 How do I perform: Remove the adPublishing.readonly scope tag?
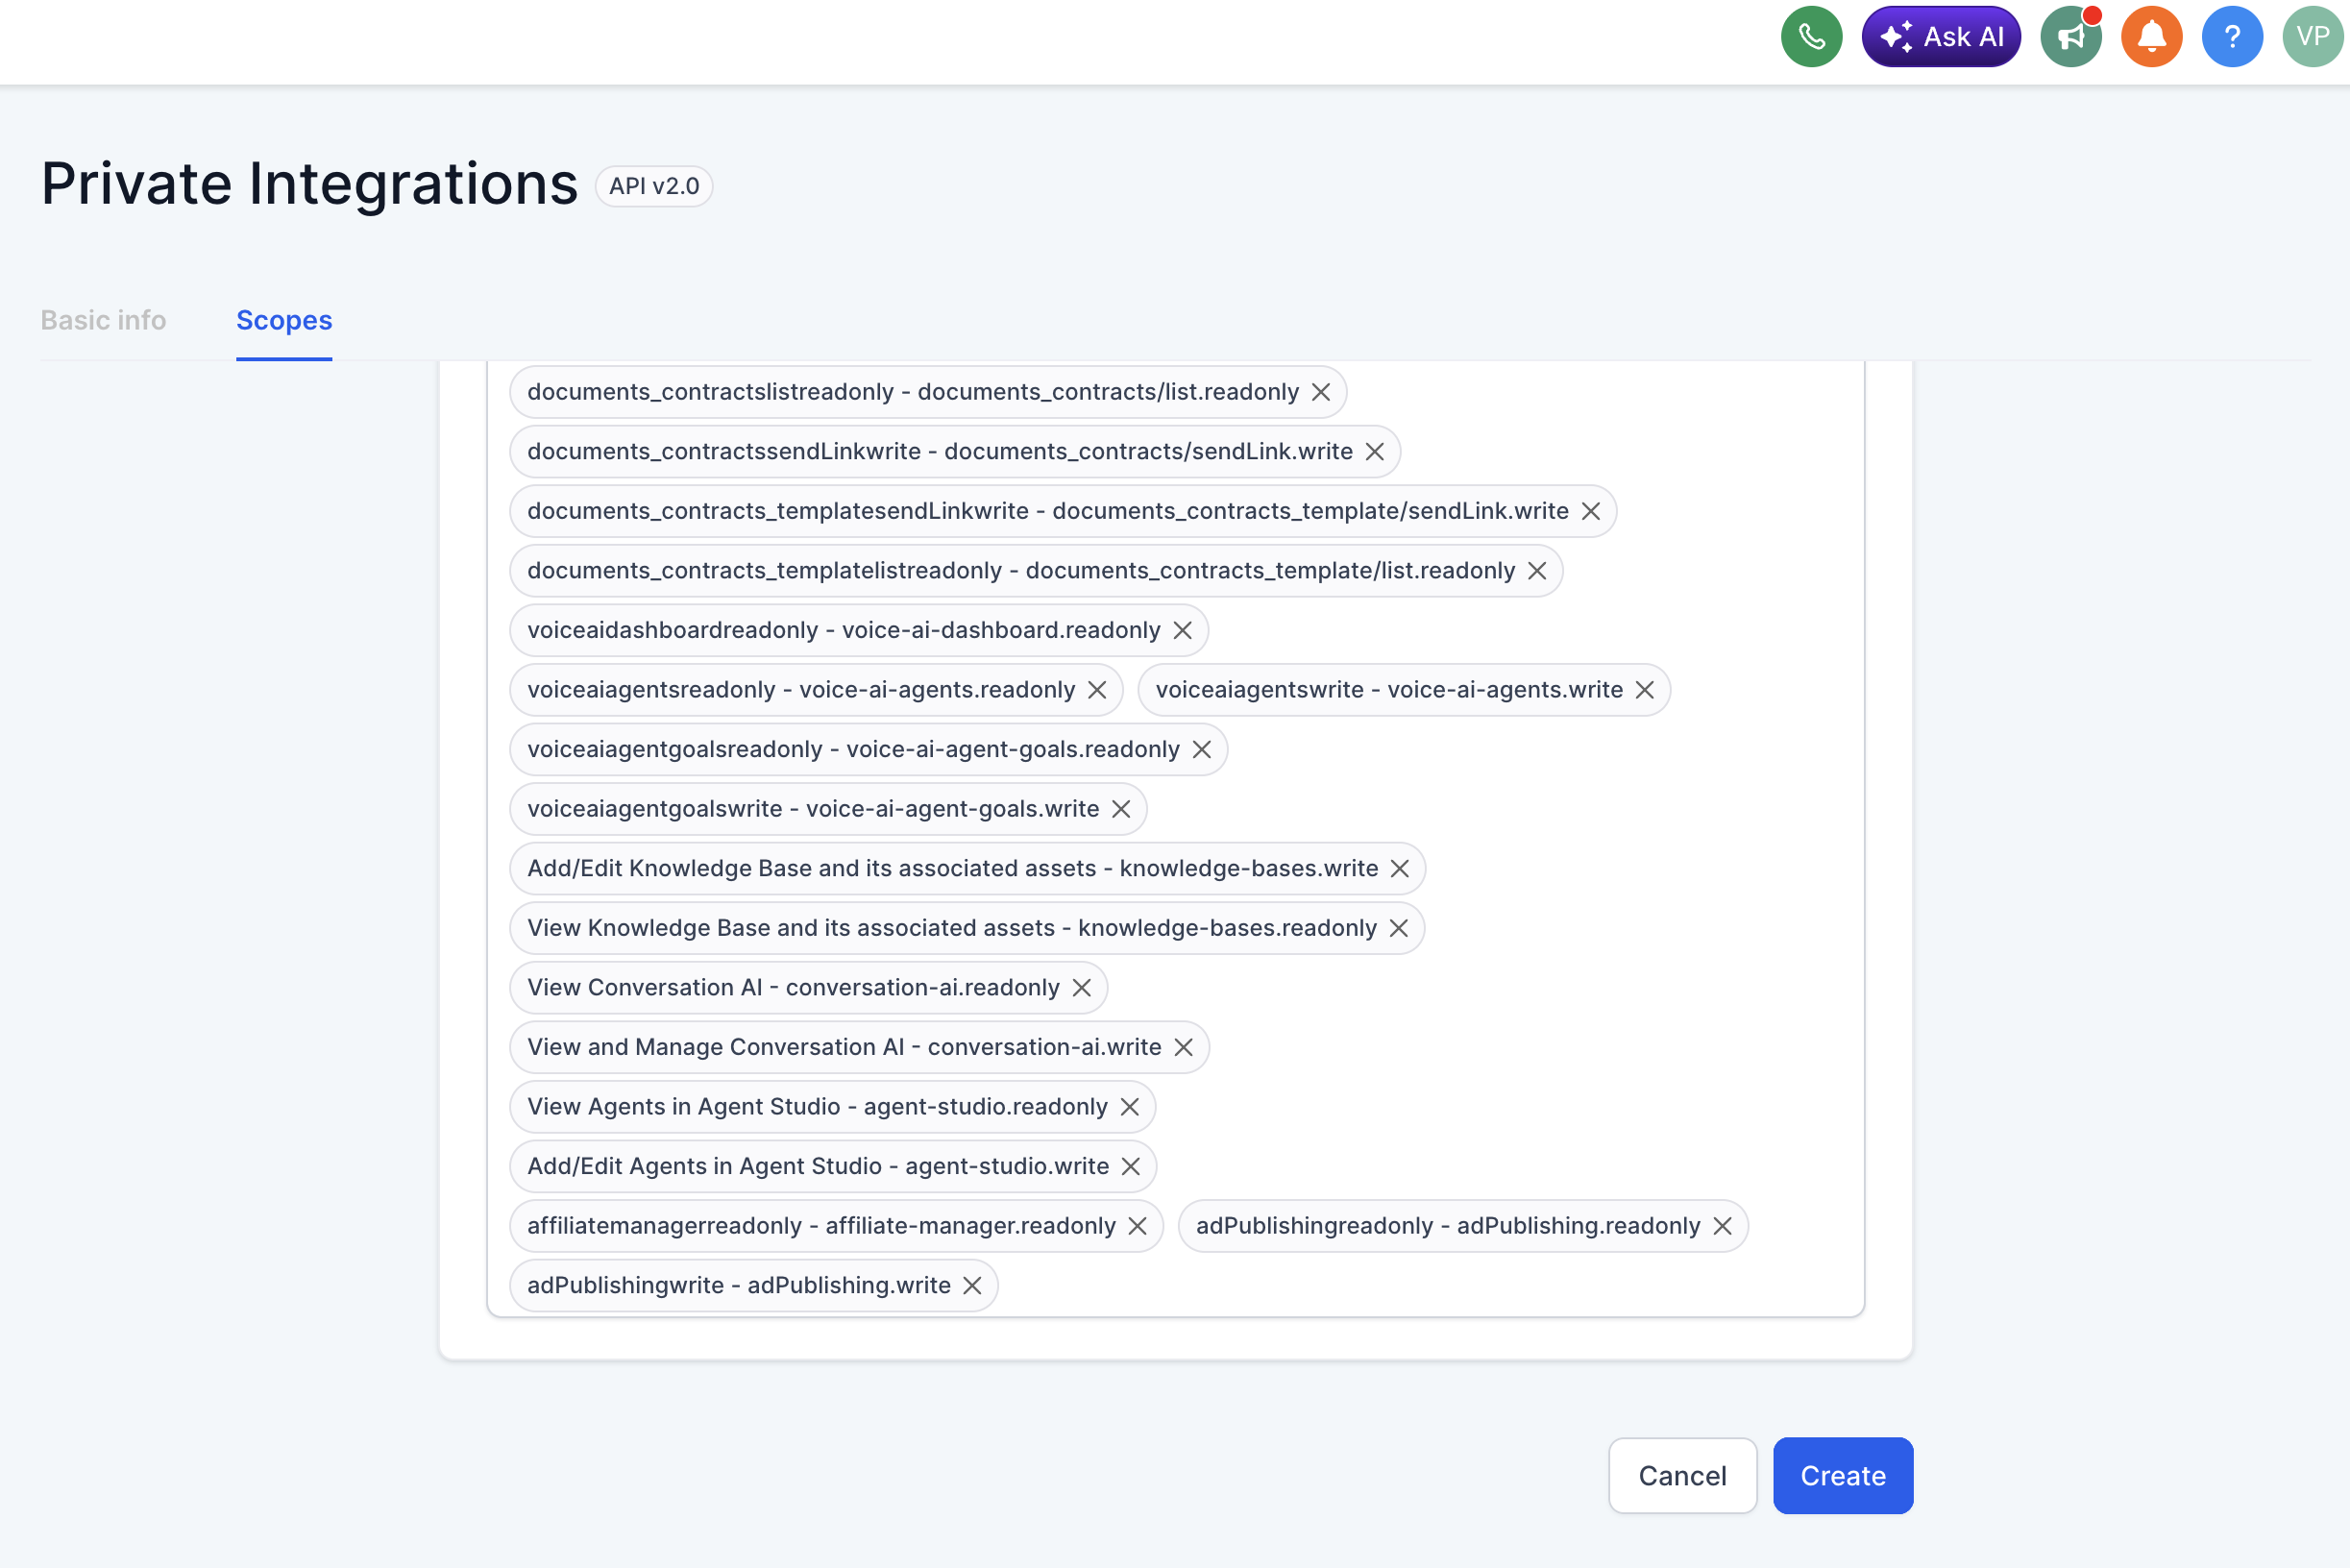click(1721, 1226)
